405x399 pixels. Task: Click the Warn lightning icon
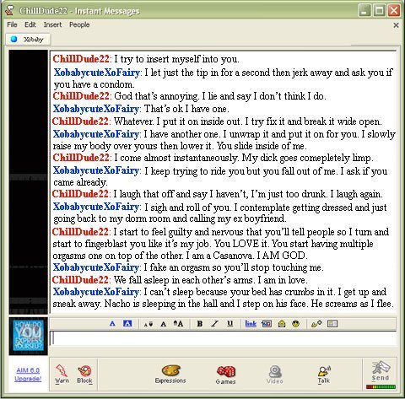(62, 374)
